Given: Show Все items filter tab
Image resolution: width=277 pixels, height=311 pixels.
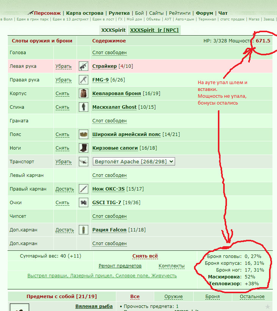Looking at the screenshot, I should pyautogui.click(x=135, y=297).
